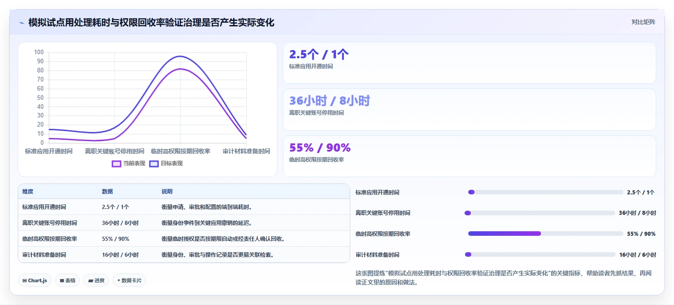Image resolution: width=674 pixels, height=305 pixels.
Task: Click the main title 模拟试点用处理耗时
Action: tap(151, 23)
